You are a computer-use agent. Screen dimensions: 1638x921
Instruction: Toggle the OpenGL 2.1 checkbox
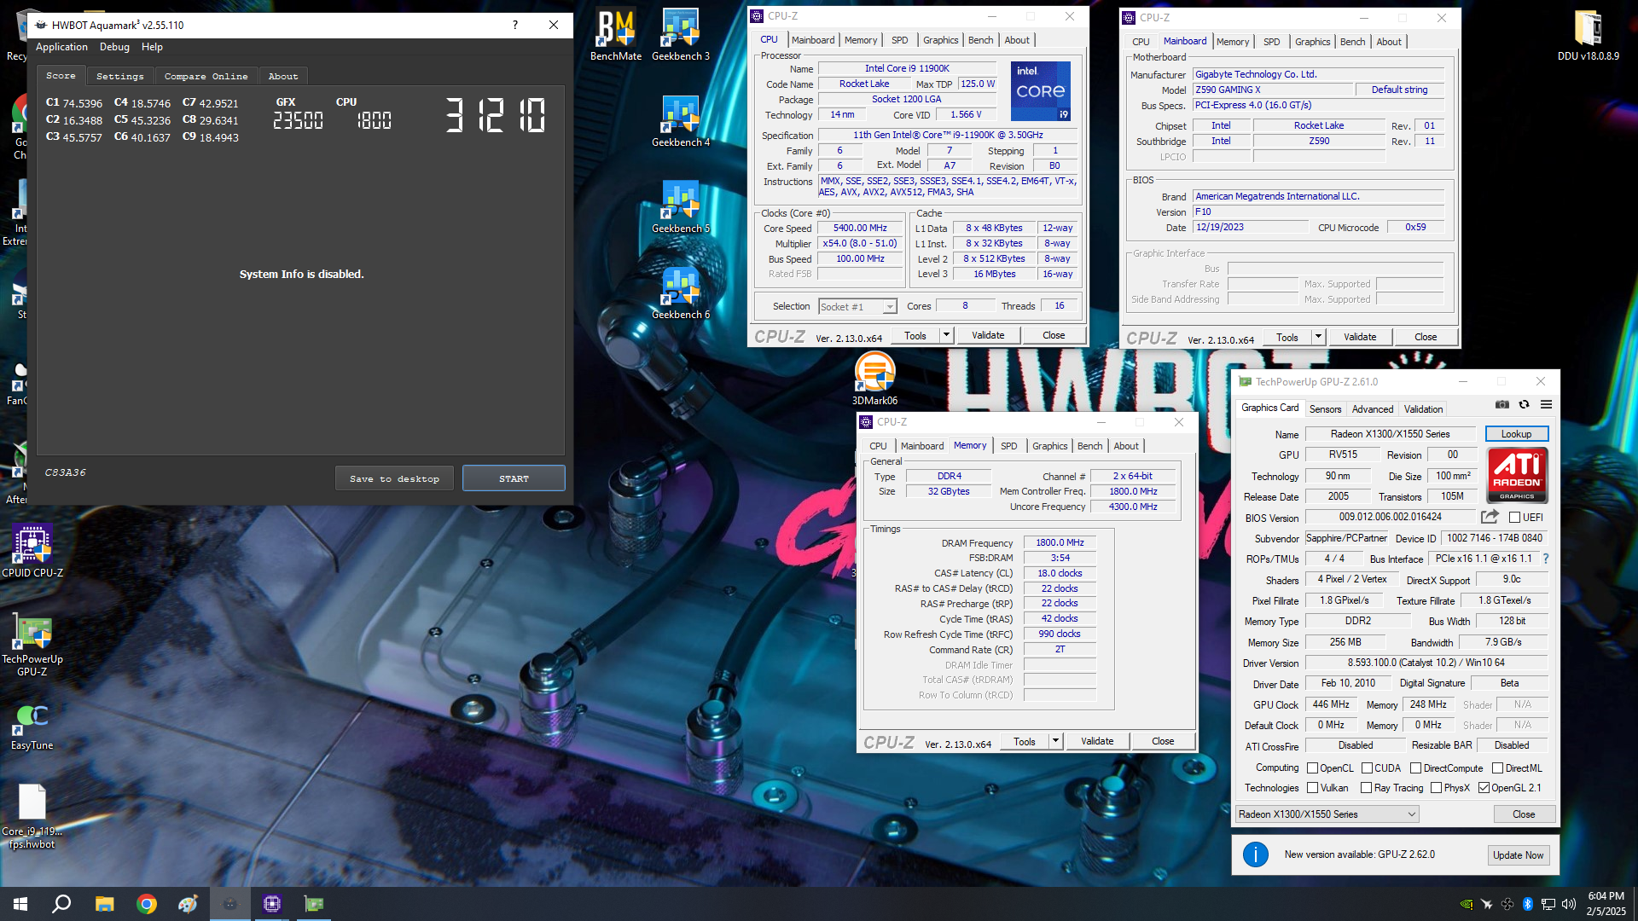[1484, 788]
